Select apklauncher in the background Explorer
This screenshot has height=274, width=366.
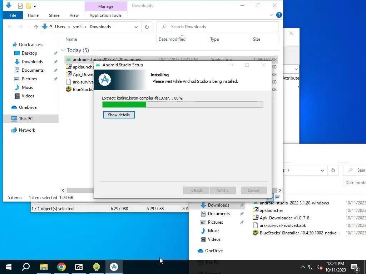coord(271,210)
